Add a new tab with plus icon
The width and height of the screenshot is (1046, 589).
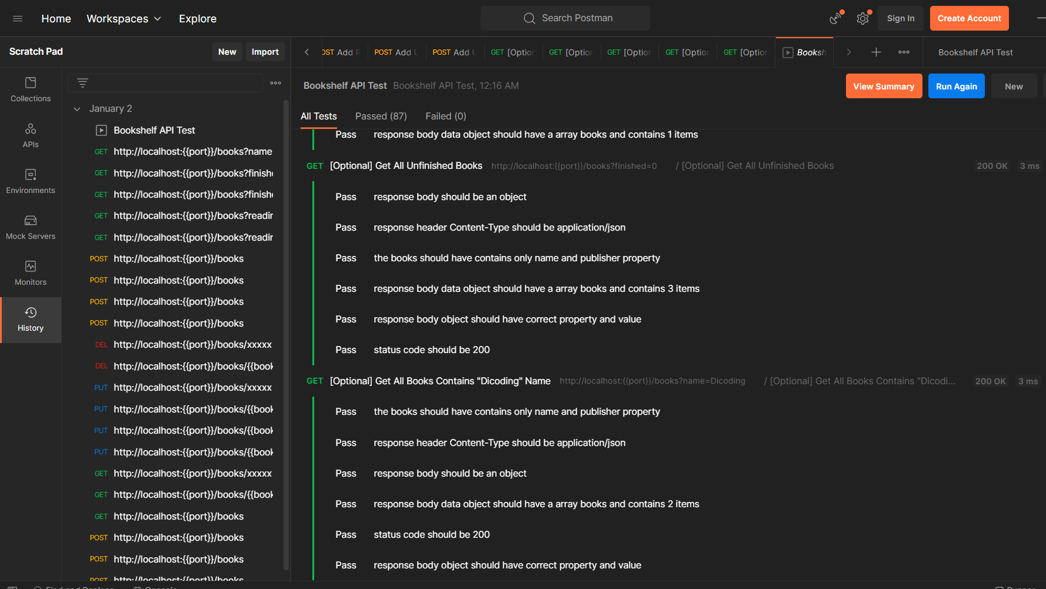tap(876, 52)
